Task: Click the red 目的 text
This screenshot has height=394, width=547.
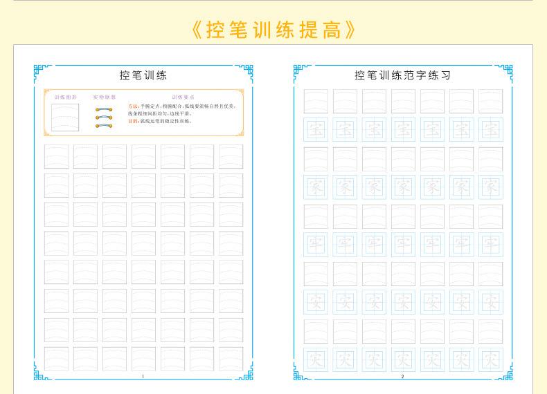Action: (132, 121)
